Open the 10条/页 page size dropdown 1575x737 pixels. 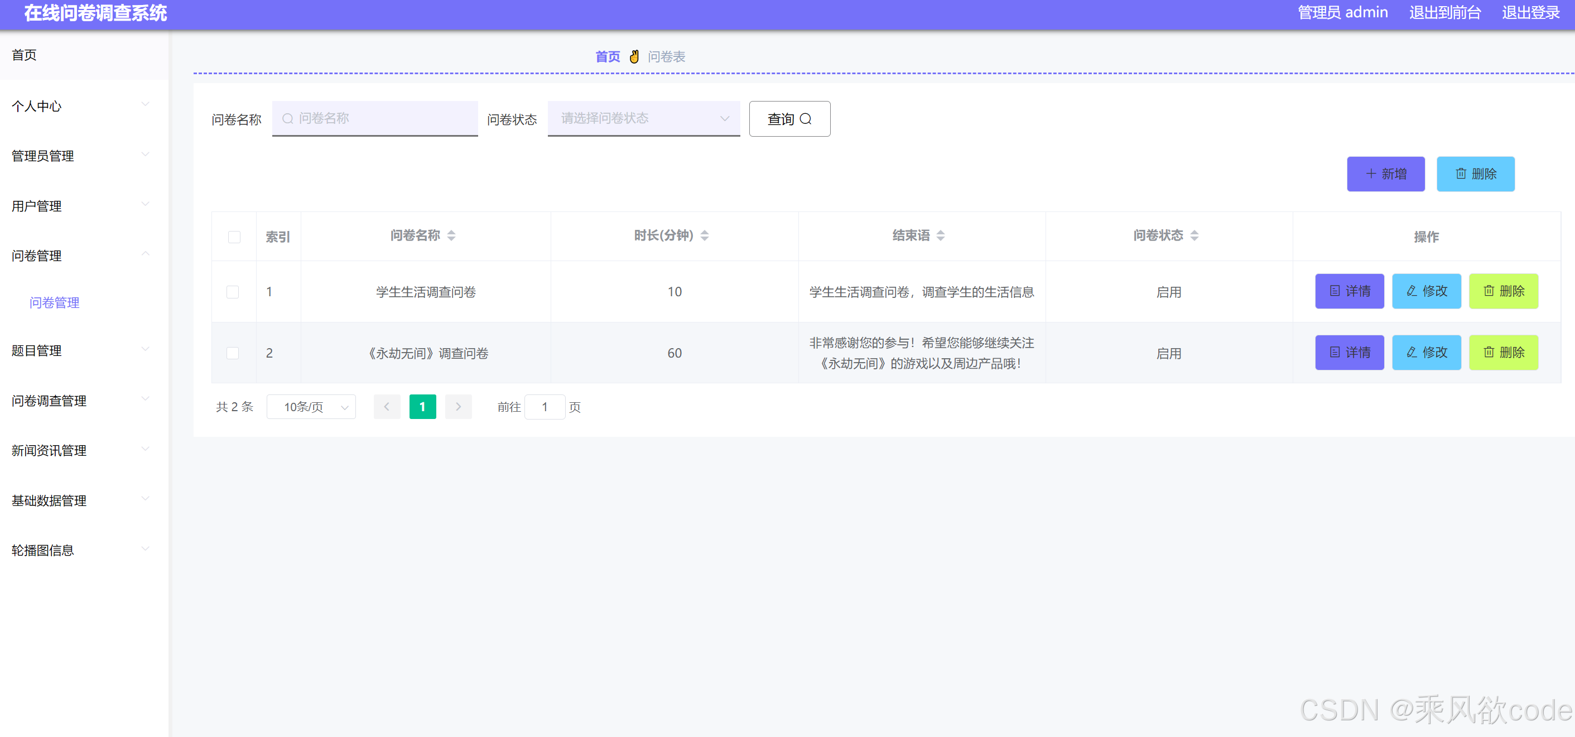pyautogui.click(x=311, y=406)
